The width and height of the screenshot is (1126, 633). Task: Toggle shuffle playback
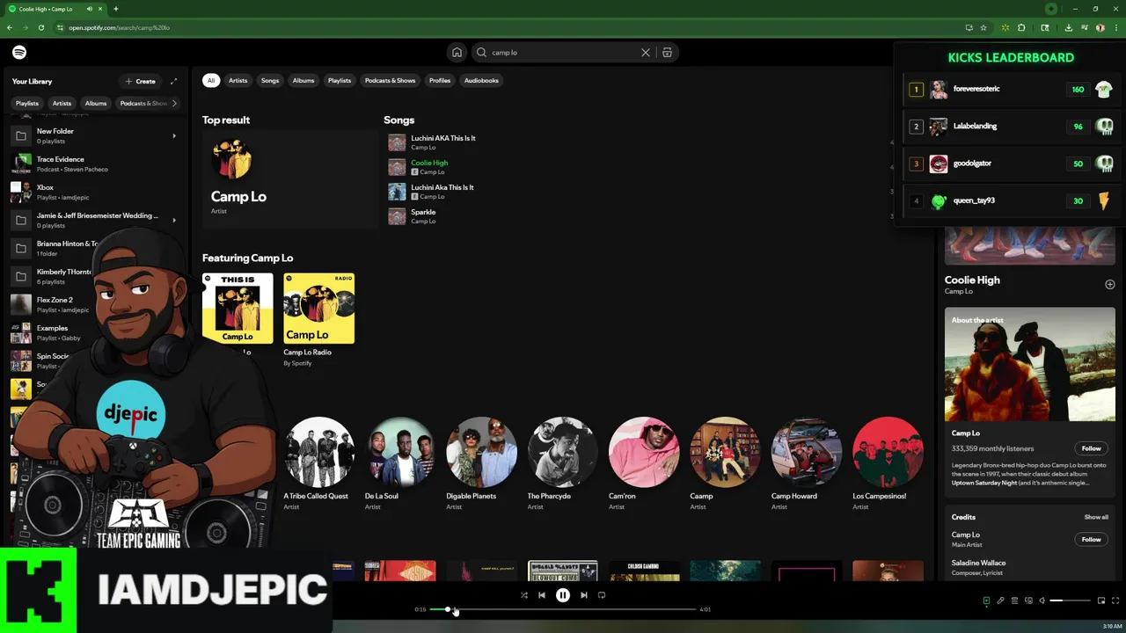pyautogui.click(x=523, y=595)
